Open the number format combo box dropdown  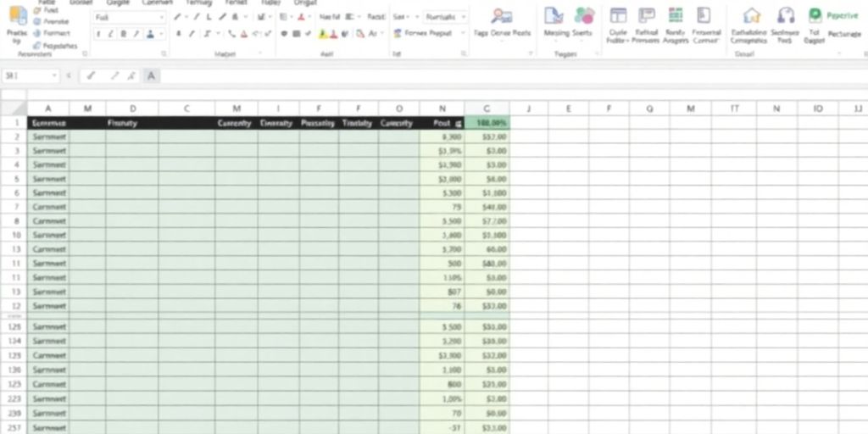pyautogui.click(x=464, y=17)
